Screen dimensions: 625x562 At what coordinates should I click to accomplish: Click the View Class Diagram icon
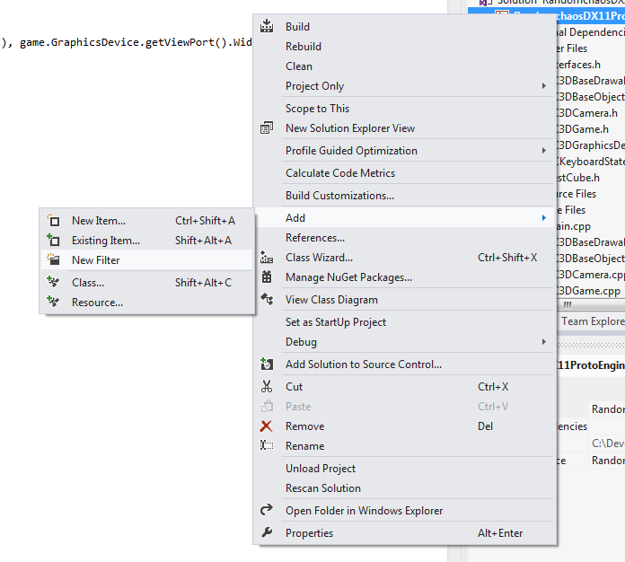(x=267, y=299)
